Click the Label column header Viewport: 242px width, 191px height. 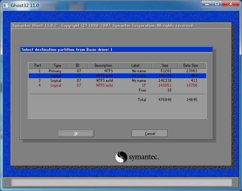click(135, 66)
